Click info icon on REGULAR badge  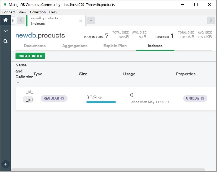(x=62, y=98)
